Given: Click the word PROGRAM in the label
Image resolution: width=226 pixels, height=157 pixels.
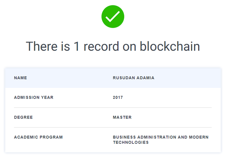Looking at the screenshot, I should pos(51,137).
